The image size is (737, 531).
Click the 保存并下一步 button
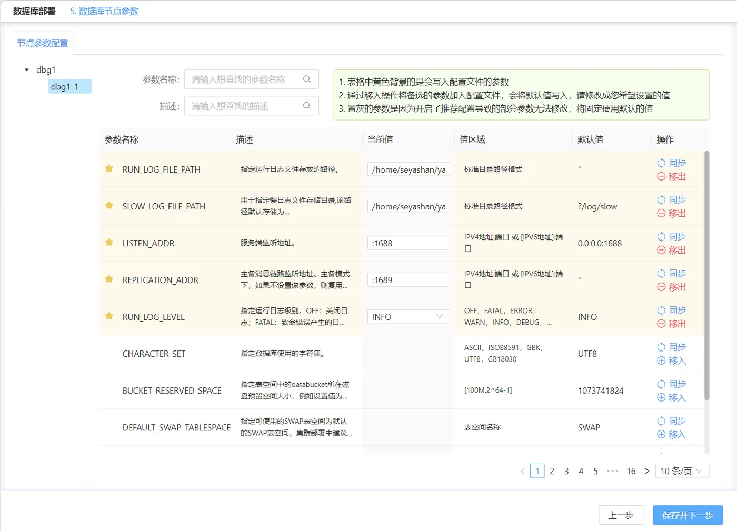pyautogui.click(x=688, y=515)
